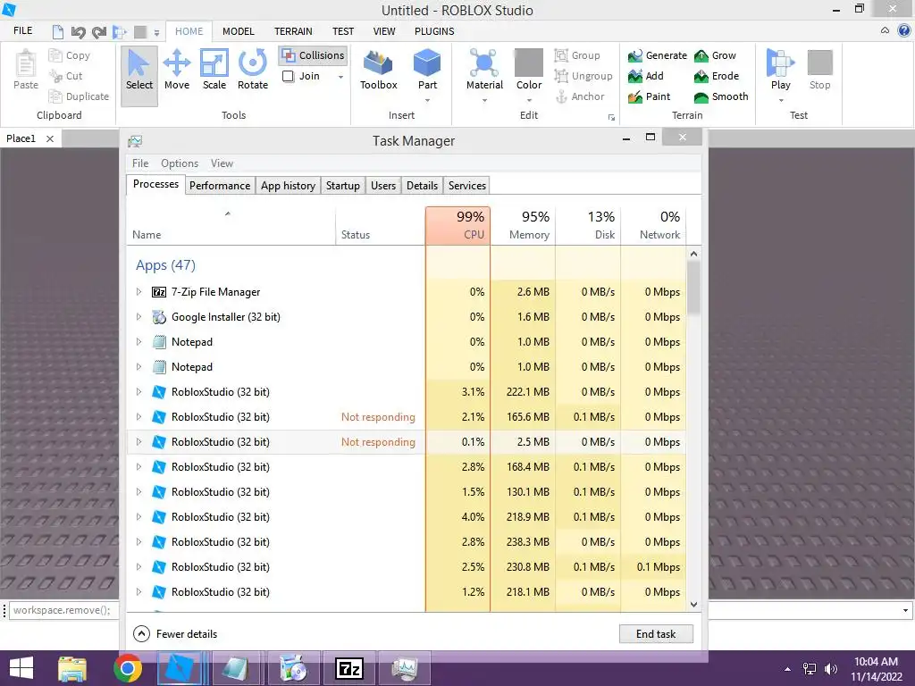Switch to the TERRAIN ribbon tab

[x=293, y=31]
